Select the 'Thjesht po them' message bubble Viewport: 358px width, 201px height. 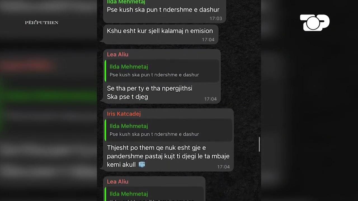pyautogui.click(x=168, y=140)
